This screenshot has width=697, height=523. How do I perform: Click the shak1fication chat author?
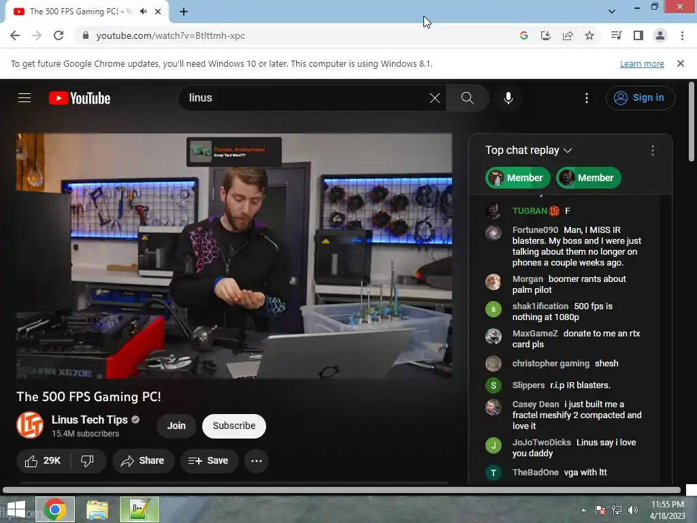(540, 306)
